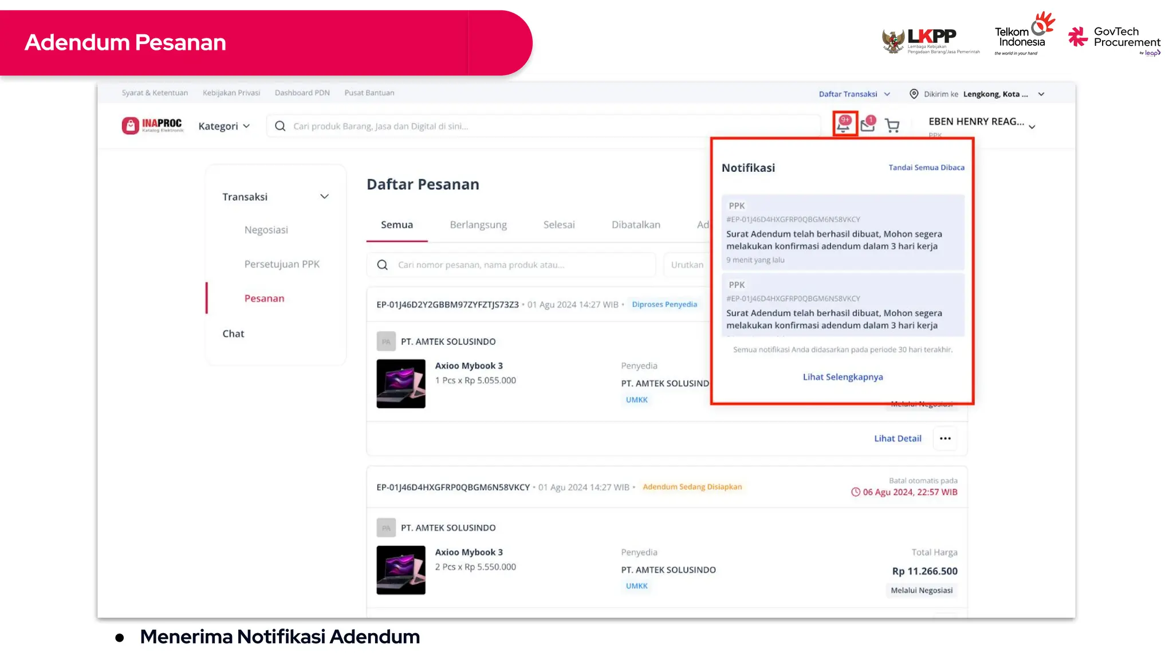The image size is (1173, 660).
Task: Open the Daftar Transaksi dropdown
Action: tap(854, 94)
